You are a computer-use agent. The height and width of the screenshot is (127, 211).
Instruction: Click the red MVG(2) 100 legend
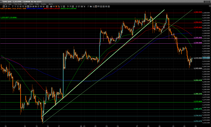pyautogui.click(x=52, y=9)
